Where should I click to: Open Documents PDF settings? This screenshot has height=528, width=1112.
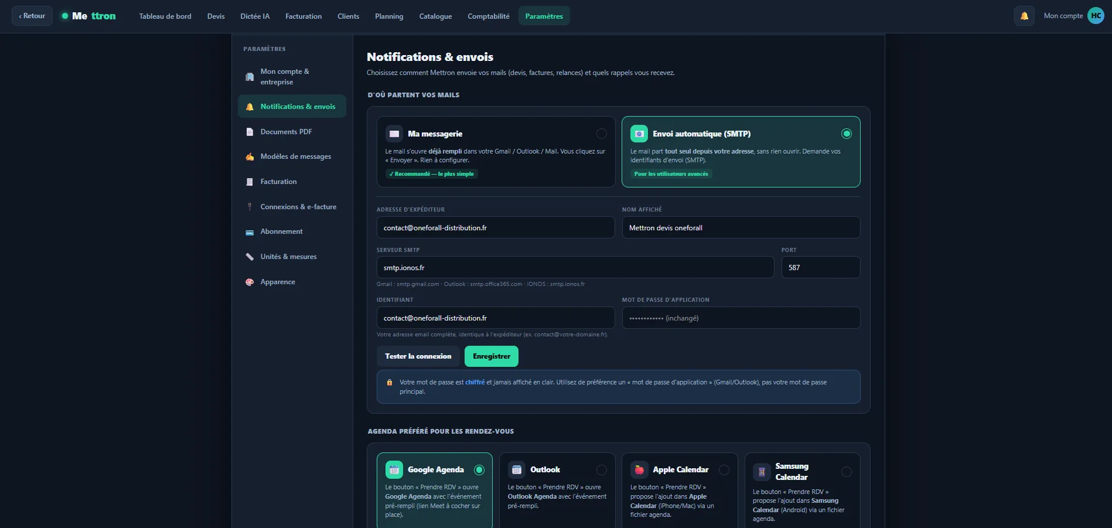click(292, 132)
